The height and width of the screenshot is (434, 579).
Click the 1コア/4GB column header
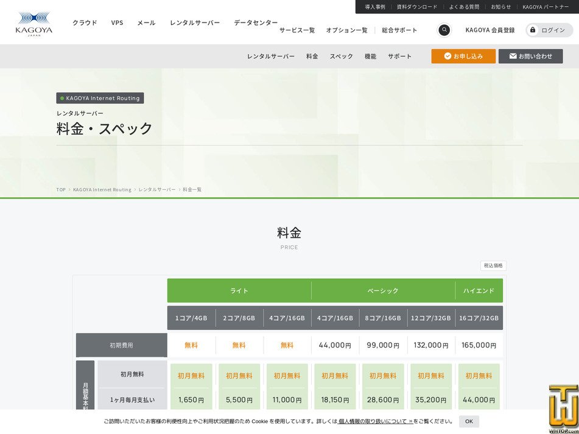(x=191, y=318)
